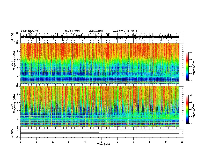
Task: Click inside the ch.2 spectrogram panel
Action: tap(100, 107)
